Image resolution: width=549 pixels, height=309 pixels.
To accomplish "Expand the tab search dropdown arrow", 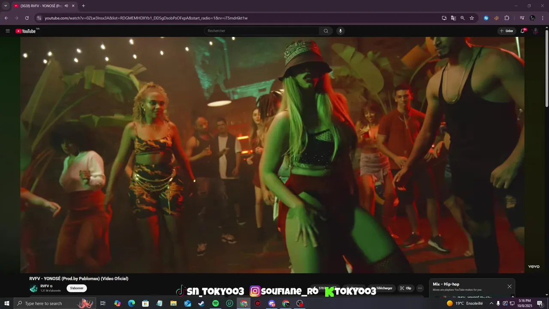I will 6,6.
